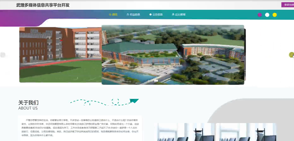Click the 关于我们 heading
This screenshot has width=294, height=141.
[x=28, y=103]
